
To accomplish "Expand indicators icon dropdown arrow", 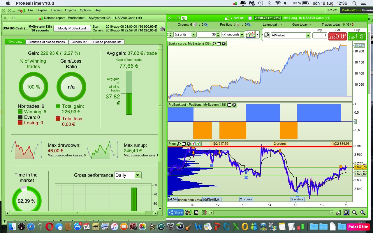I will (x=258, y=35).
